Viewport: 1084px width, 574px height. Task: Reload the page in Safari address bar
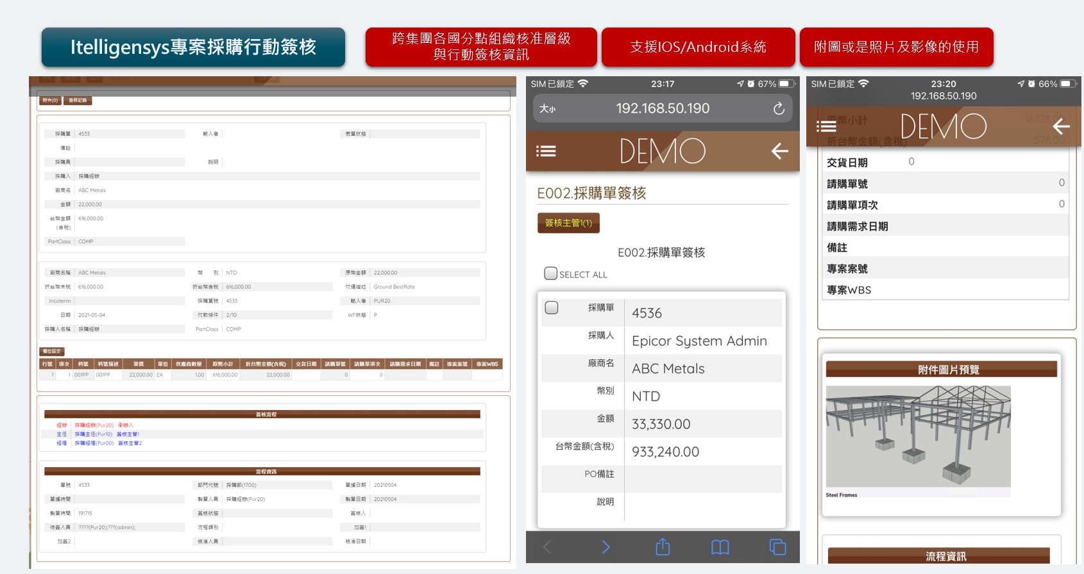[x=779, y=109]
